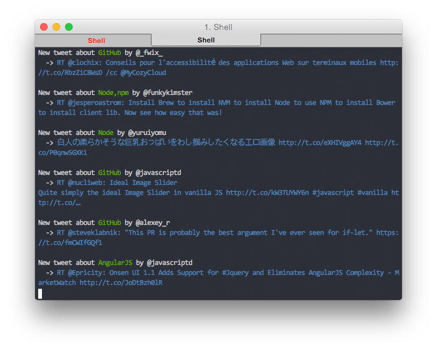This screenshot has width=437, height=350.
Task: Select the active black Shell tab
Action: pos(206,40)
